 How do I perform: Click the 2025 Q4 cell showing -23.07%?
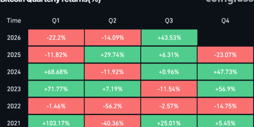(226, 55)
